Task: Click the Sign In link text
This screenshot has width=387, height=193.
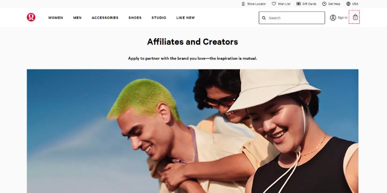Action: point(342,18)
